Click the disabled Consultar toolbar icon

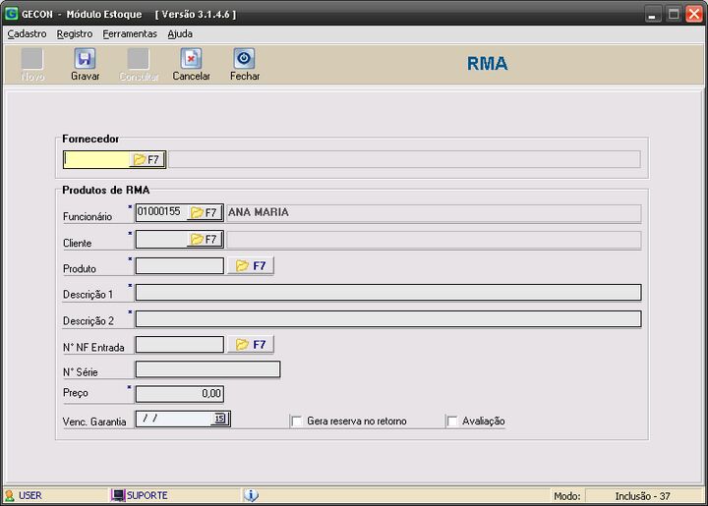click(x=139, y=59)
